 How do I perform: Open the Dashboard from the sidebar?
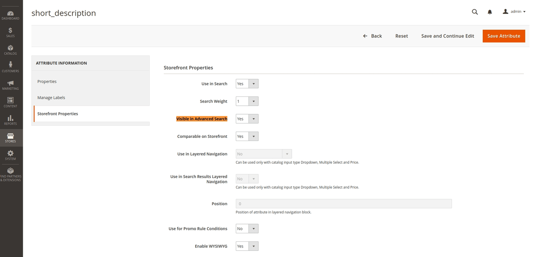point(10,13)
